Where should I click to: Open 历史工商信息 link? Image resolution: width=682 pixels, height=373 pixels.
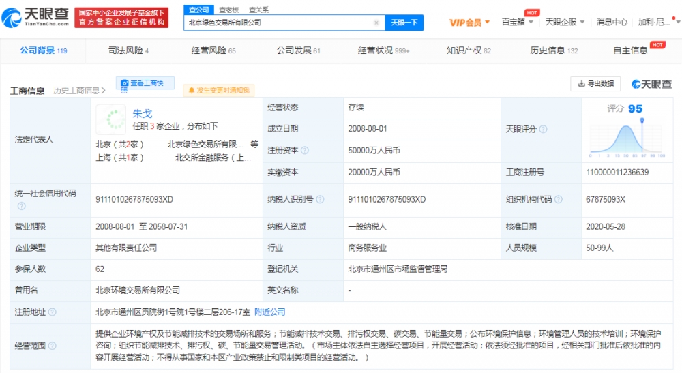[80, 91]
